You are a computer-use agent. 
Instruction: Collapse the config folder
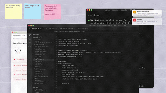[x=34, y=48]
